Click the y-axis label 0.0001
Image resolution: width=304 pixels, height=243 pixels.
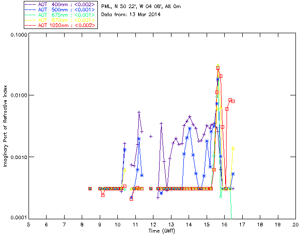(19, 218)
